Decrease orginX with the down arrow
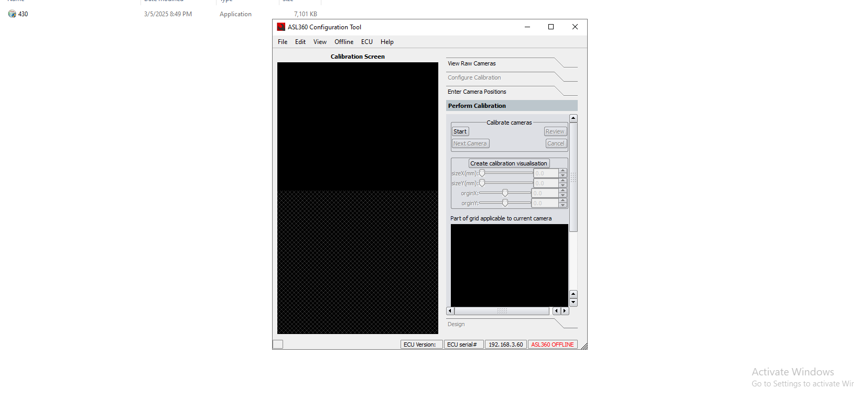Image resolution: width=854 pixels, height=400 pixels. coord(563,195)
